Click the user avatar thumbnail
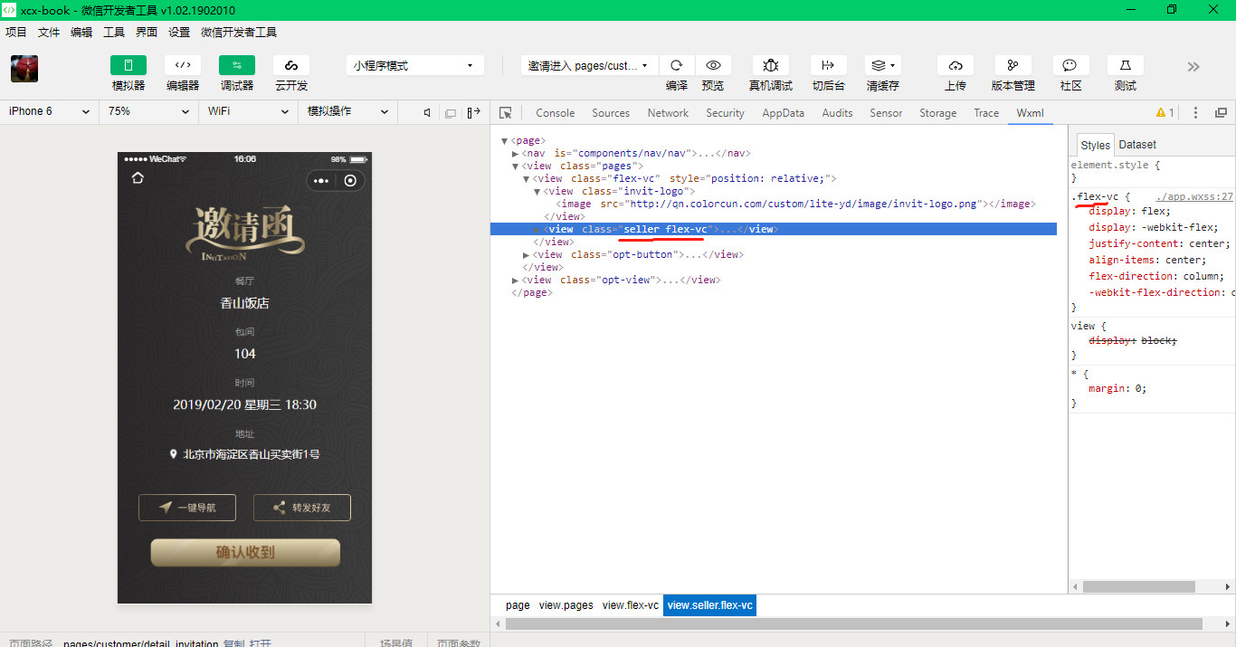Image resolution: width=1236 pixels, height=647 pixels. 24,70
